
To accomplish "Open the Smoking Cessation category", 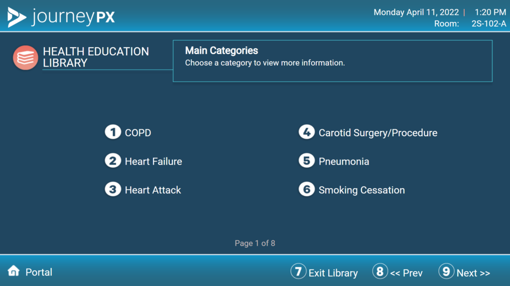I will click(362, 190).
